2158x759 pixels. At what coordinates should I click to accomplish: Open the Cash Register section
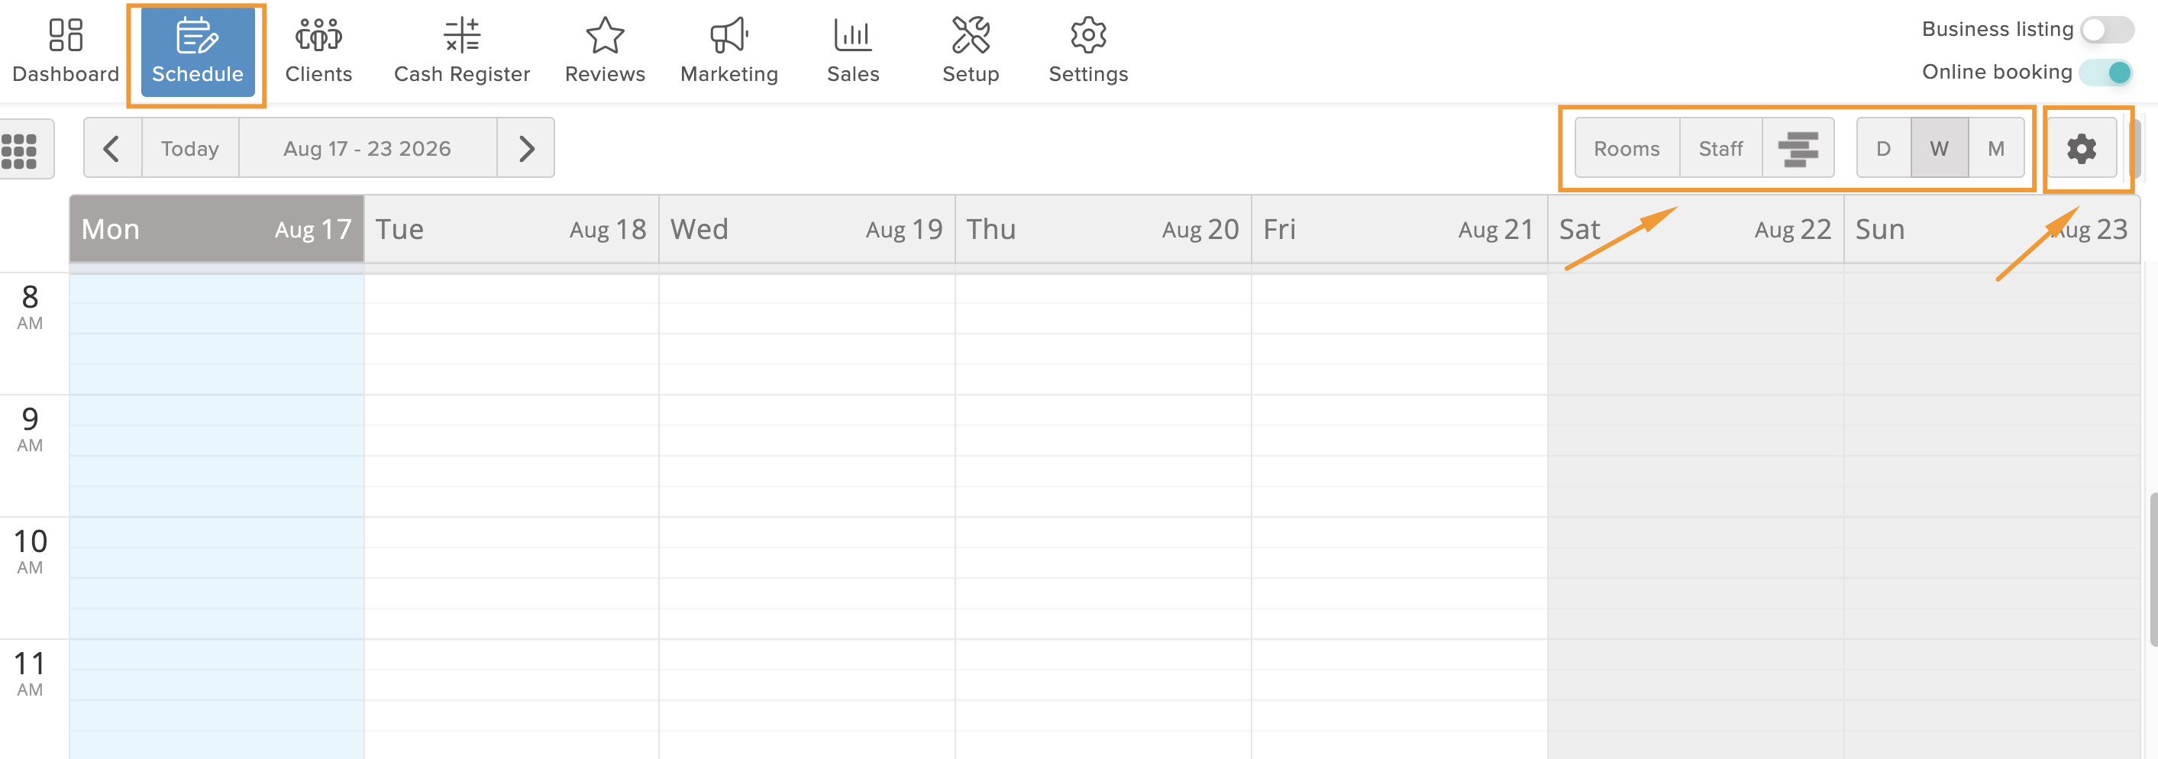point(461,51)
